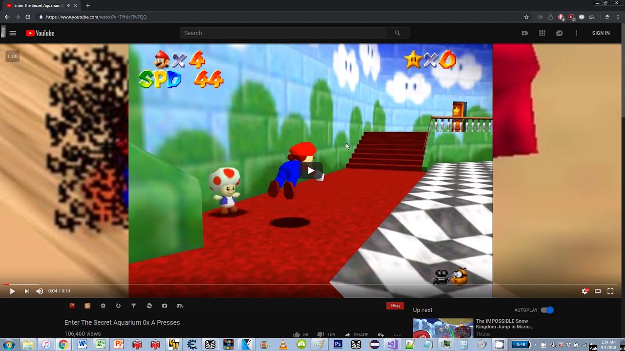Click SIGN IN
Screen dimensions: 625x351
coord(601,33)
